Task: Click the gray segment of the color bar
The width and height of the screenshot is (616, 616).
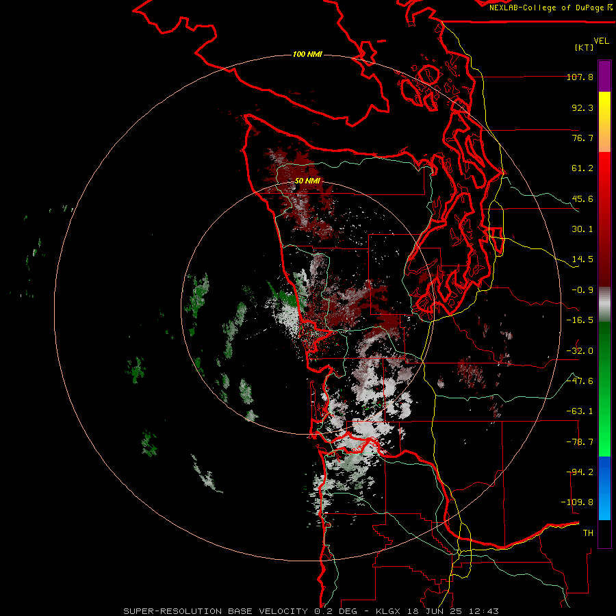Action: [x=604, y=305]
